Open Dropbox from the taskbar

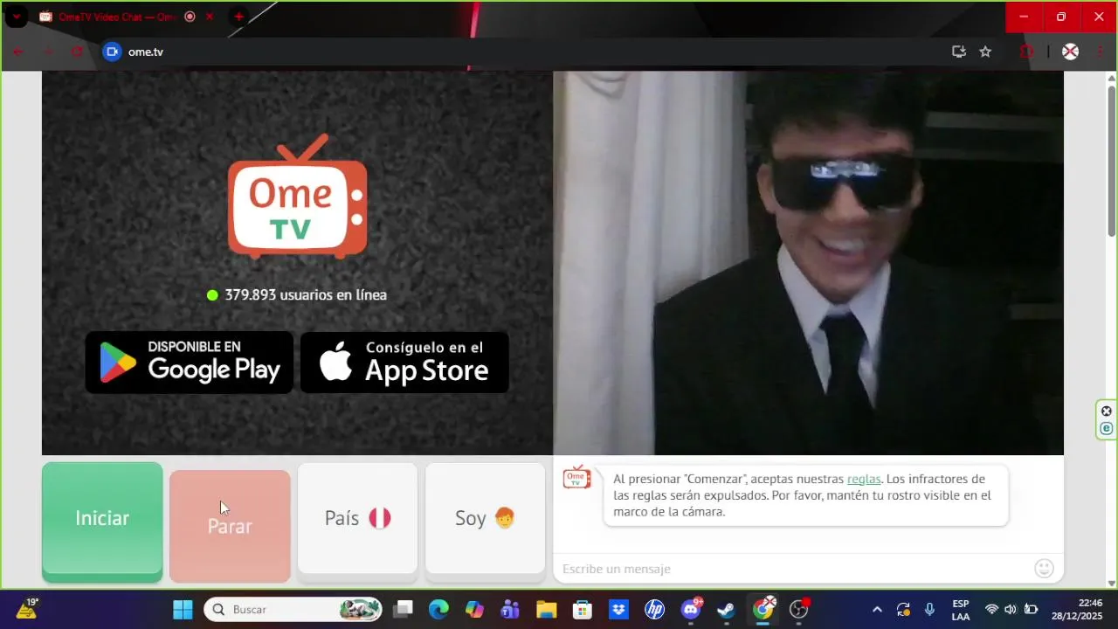pyautogui.click(x=618, y=610)
